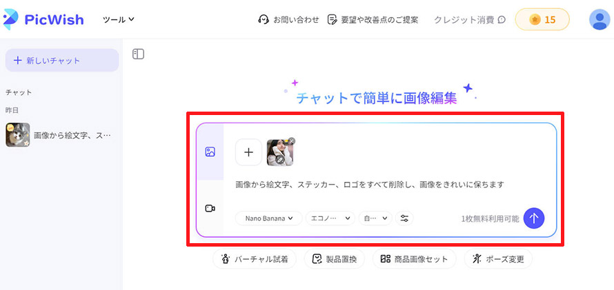Open the advanced settings sliders icon

click(x=404, y=218)
